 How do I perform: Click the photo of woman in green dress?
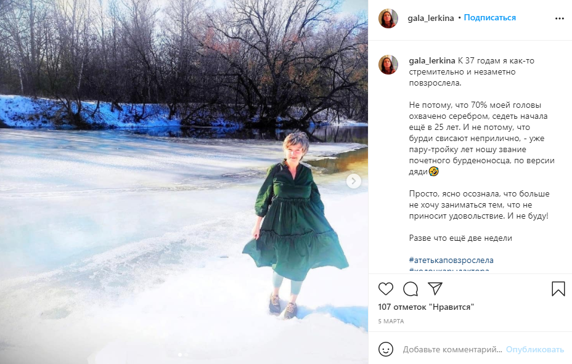coord(184,182)
